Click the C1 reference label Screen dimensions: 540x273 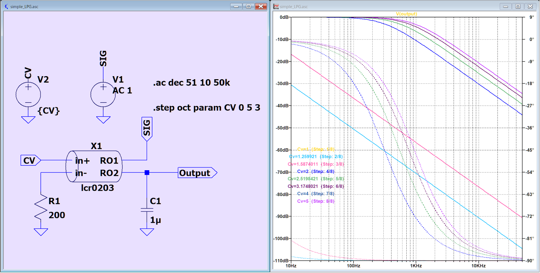155,201
